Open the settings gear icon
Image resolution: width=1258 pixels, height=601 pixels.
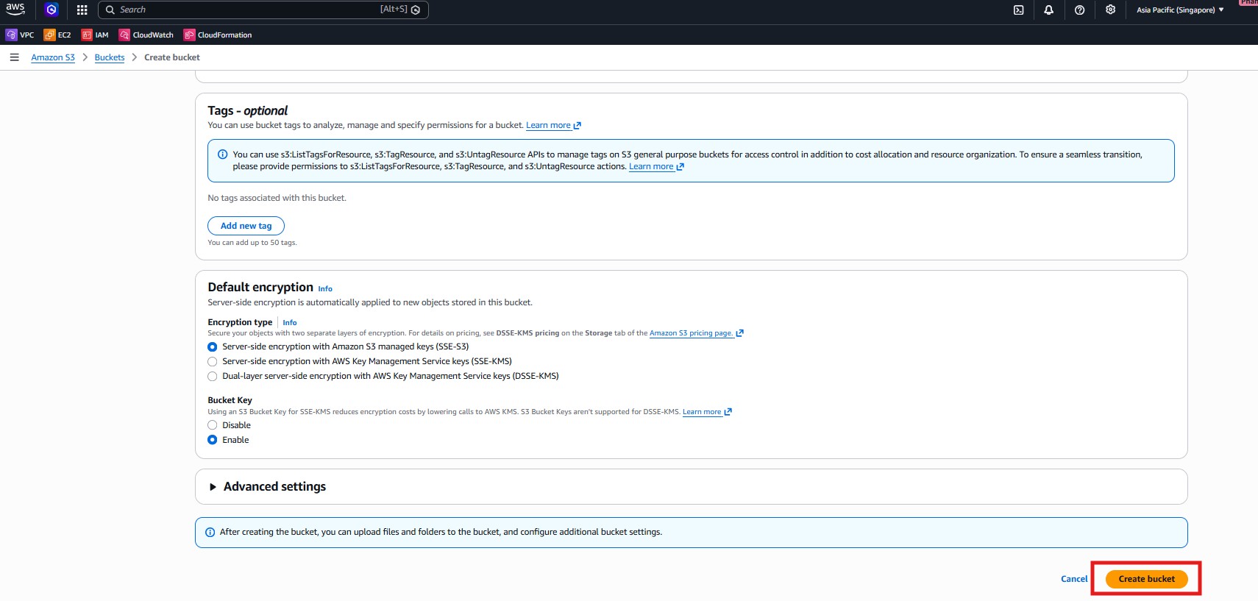click(1110, 10)
